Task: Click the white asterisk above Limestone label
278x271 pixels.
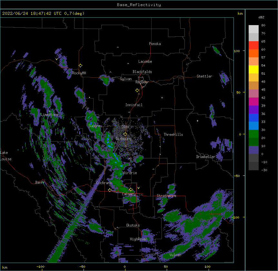Action: click(50, 111)
